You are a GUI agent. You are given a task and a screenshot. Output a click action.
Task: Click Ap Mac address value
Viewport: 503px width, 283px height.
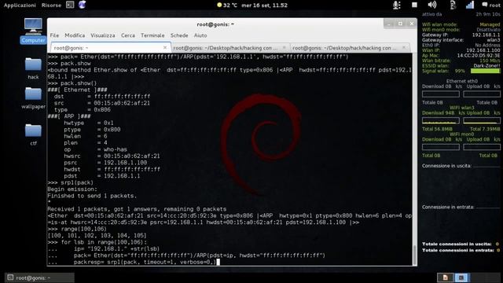tap(479, 55)
